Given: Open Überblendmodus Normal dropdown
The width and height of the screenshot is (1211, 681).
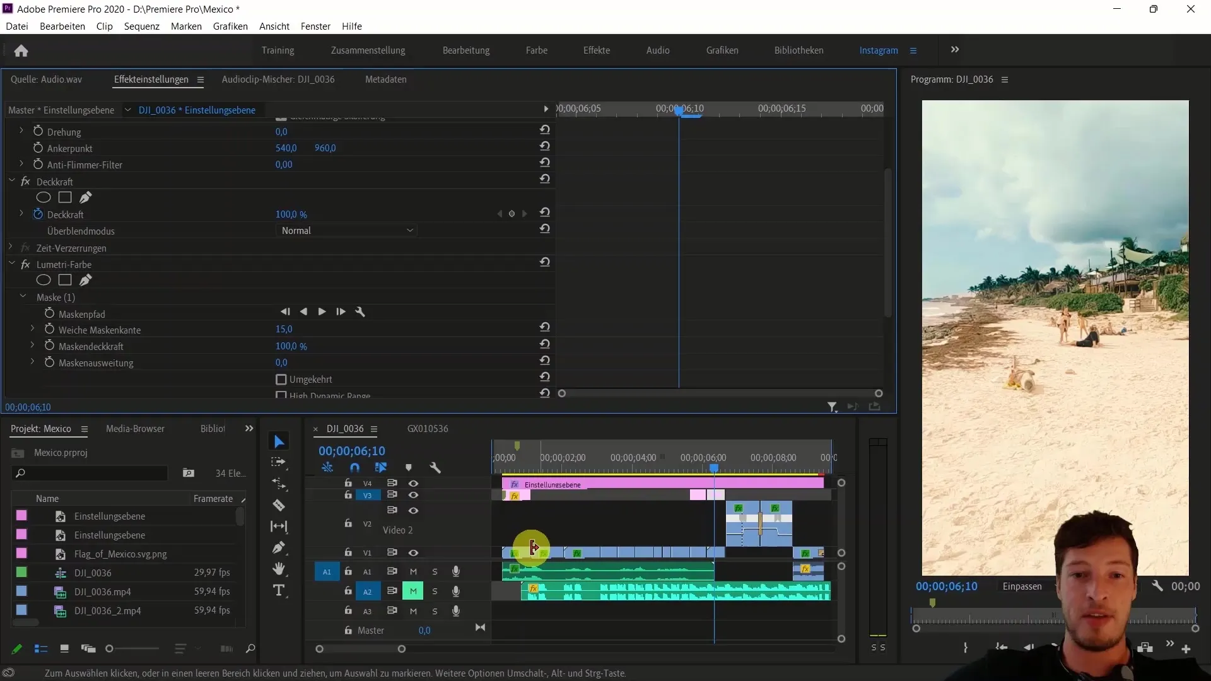Looking at the screenshot, I should click(347, 231).
